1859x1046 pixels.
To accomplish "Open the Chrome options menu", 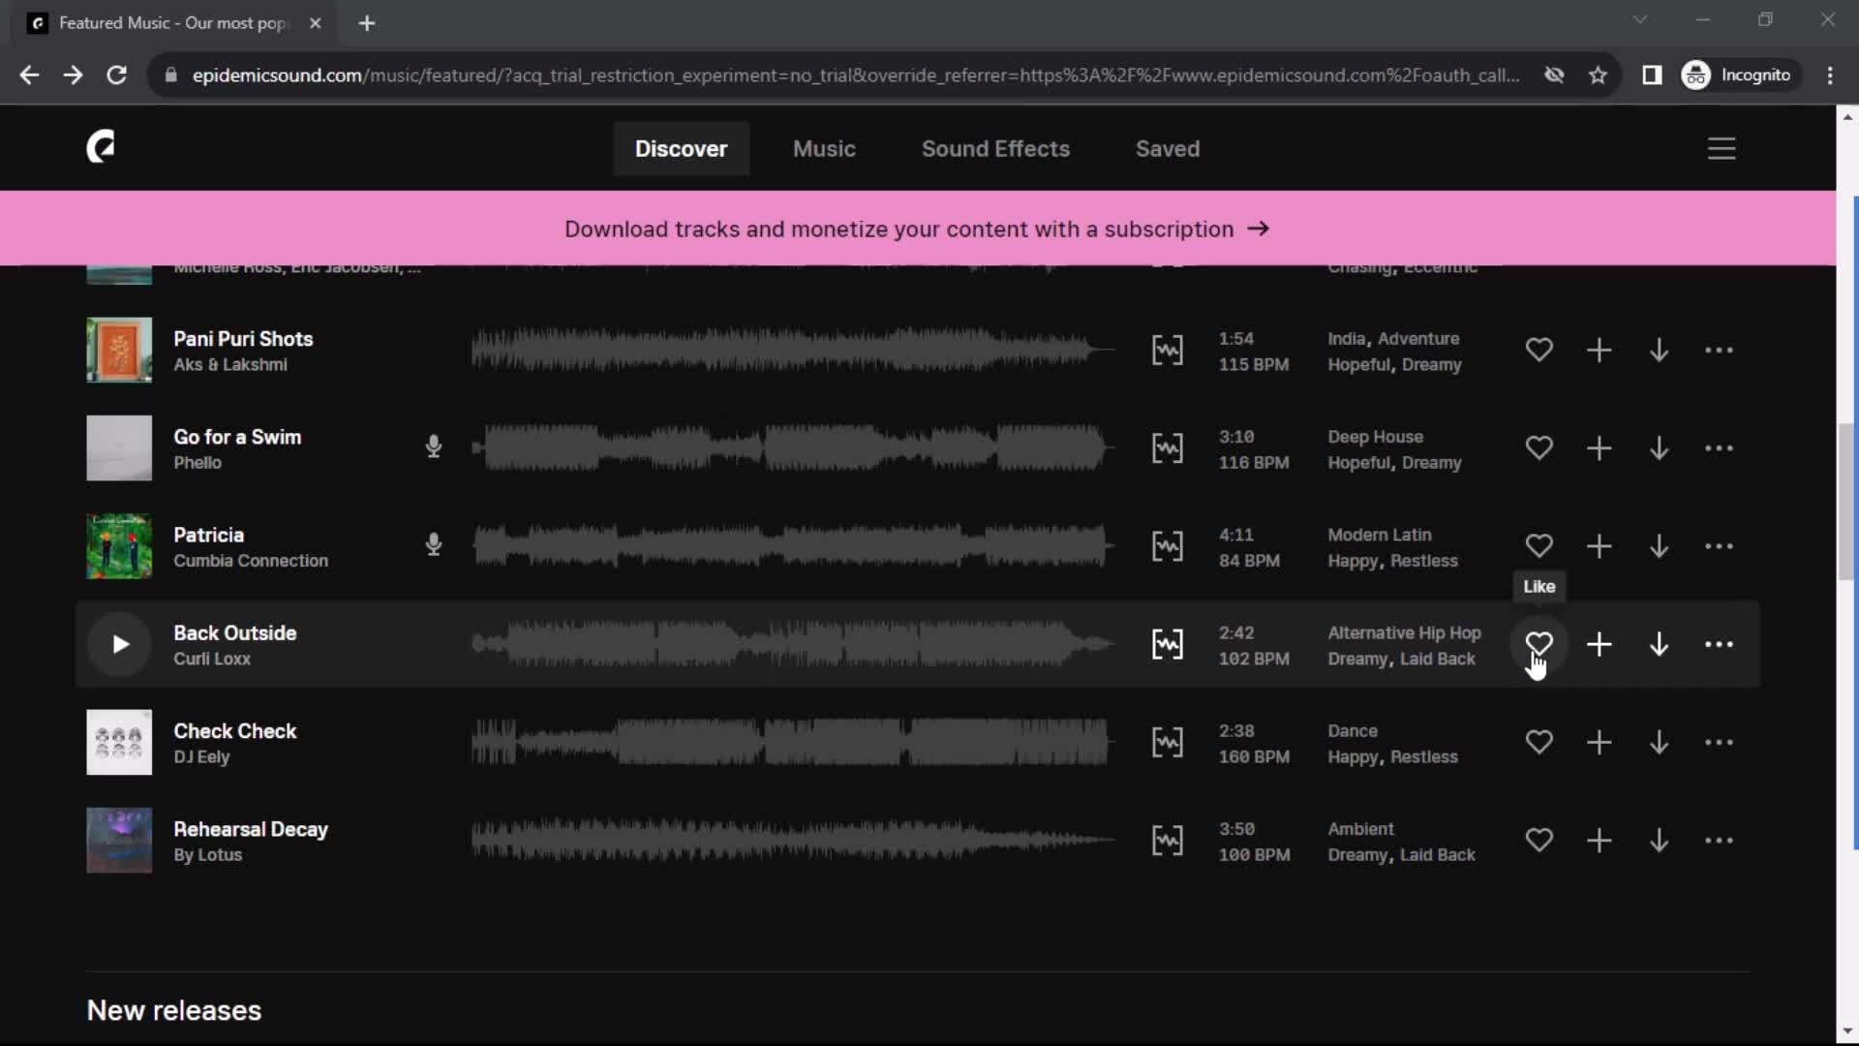I will pos(1830,75).
